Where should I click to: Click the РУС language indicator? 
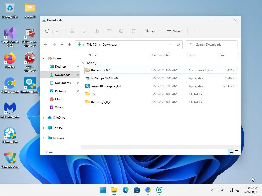[221, 190]
